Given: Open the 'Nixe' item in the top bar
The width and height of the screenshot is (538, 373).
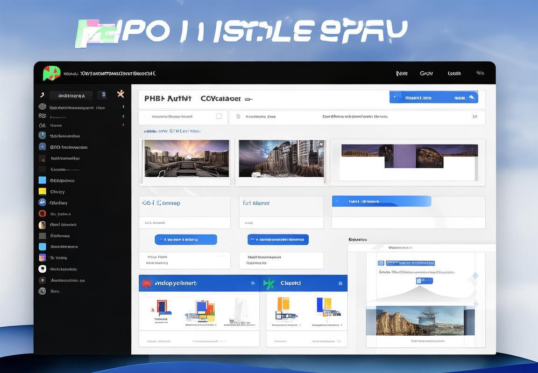Looking at the screenshot, I should pos(402,73).
